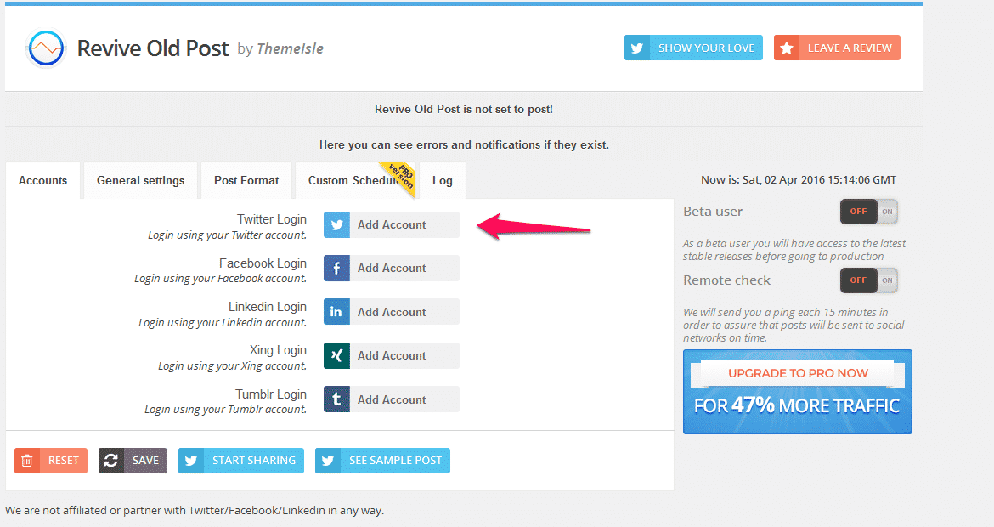
Task: Switch to the General settings tab
Action: [141, 181]
